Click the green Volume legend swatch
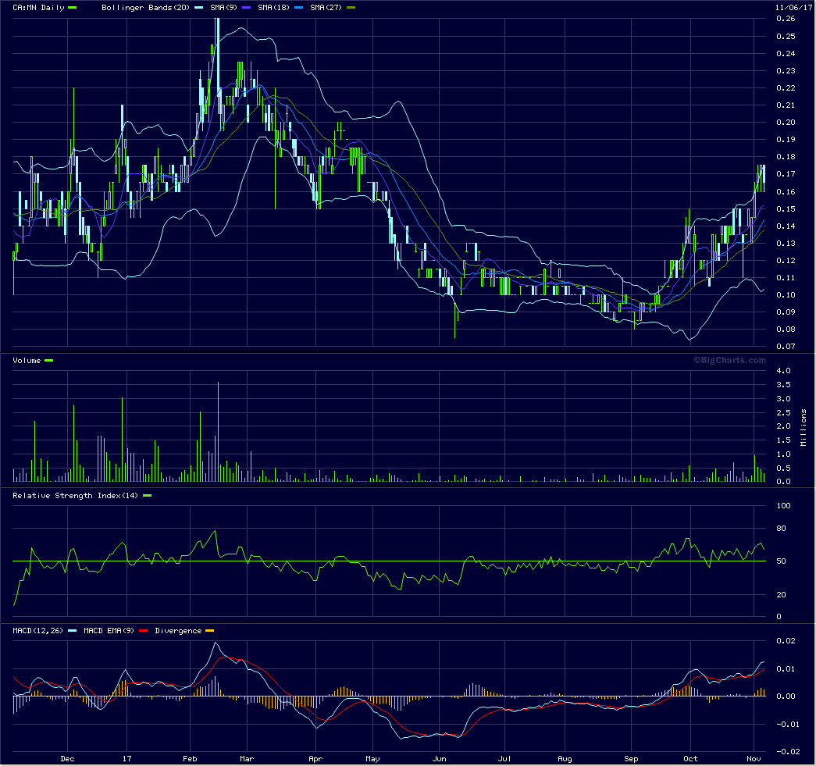The image size is (816, 766). pos(49,360)
